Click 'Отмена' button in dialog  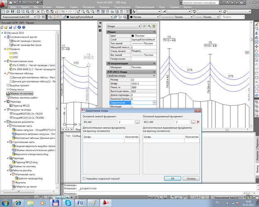click(191, 178)
